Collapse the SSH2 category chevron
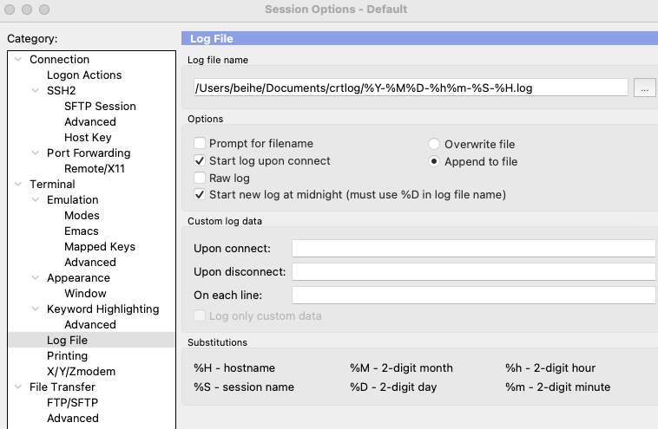This screenshot has height=429, width=658. click(x=36, y=90)
